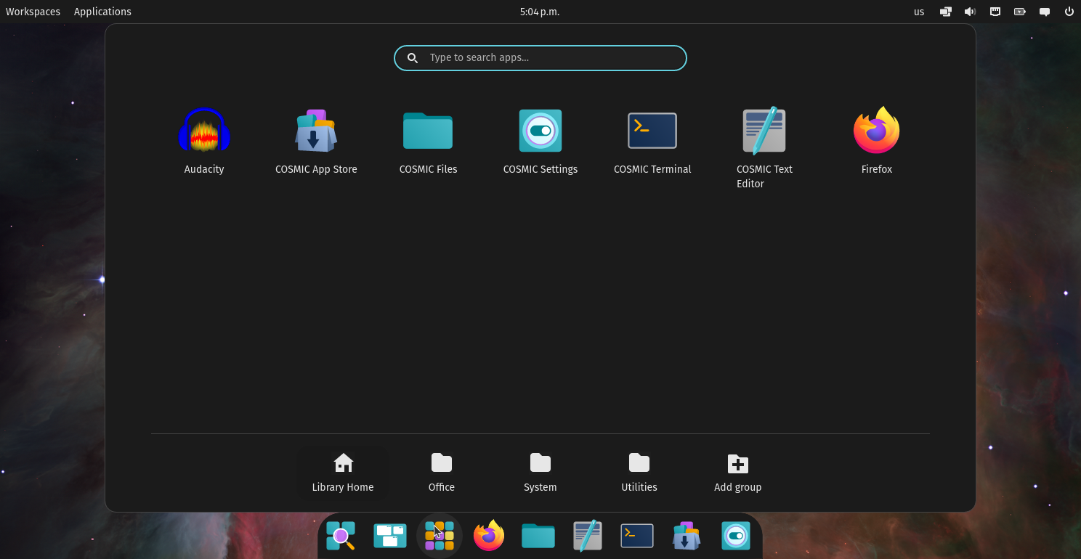Switch to the Office group
Image resolution: width=1081 pixels, height=559 pixels.
442,473
